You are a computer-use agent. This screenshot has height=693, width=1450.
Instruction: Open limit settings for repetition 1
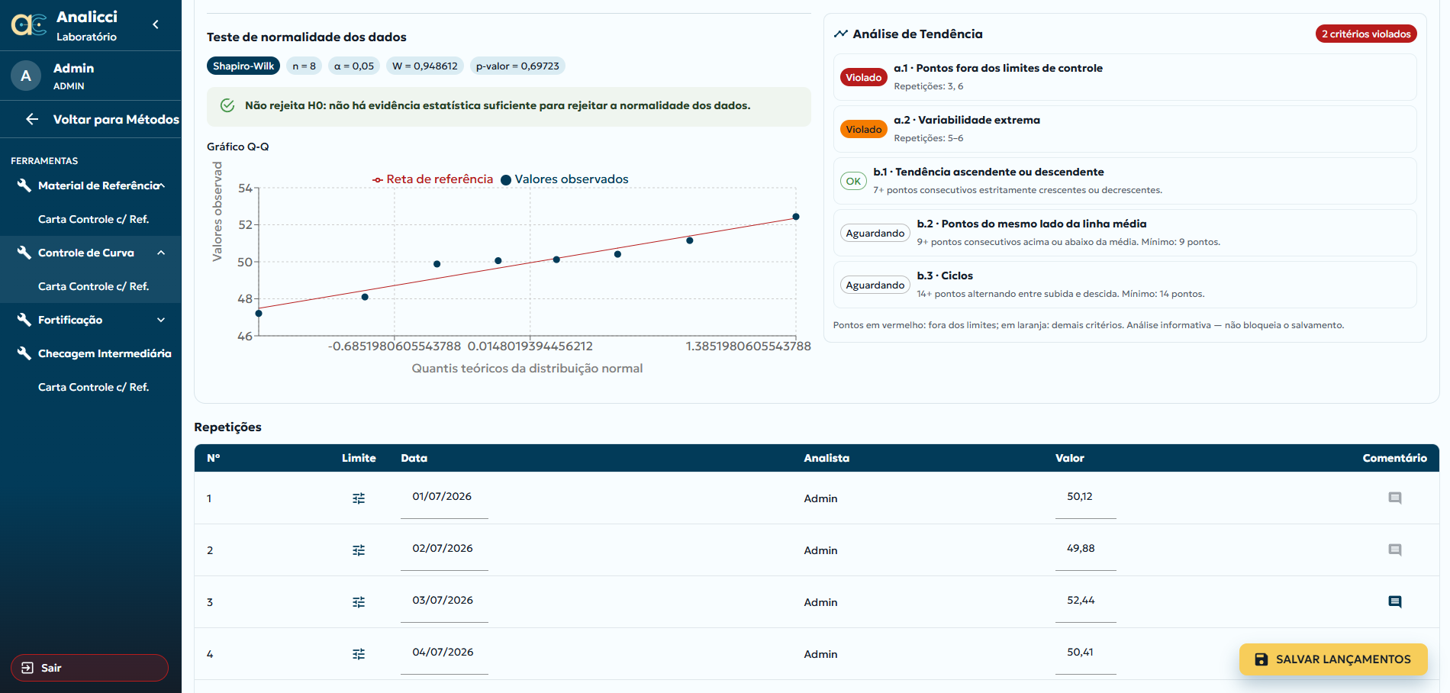pos(359,498)
